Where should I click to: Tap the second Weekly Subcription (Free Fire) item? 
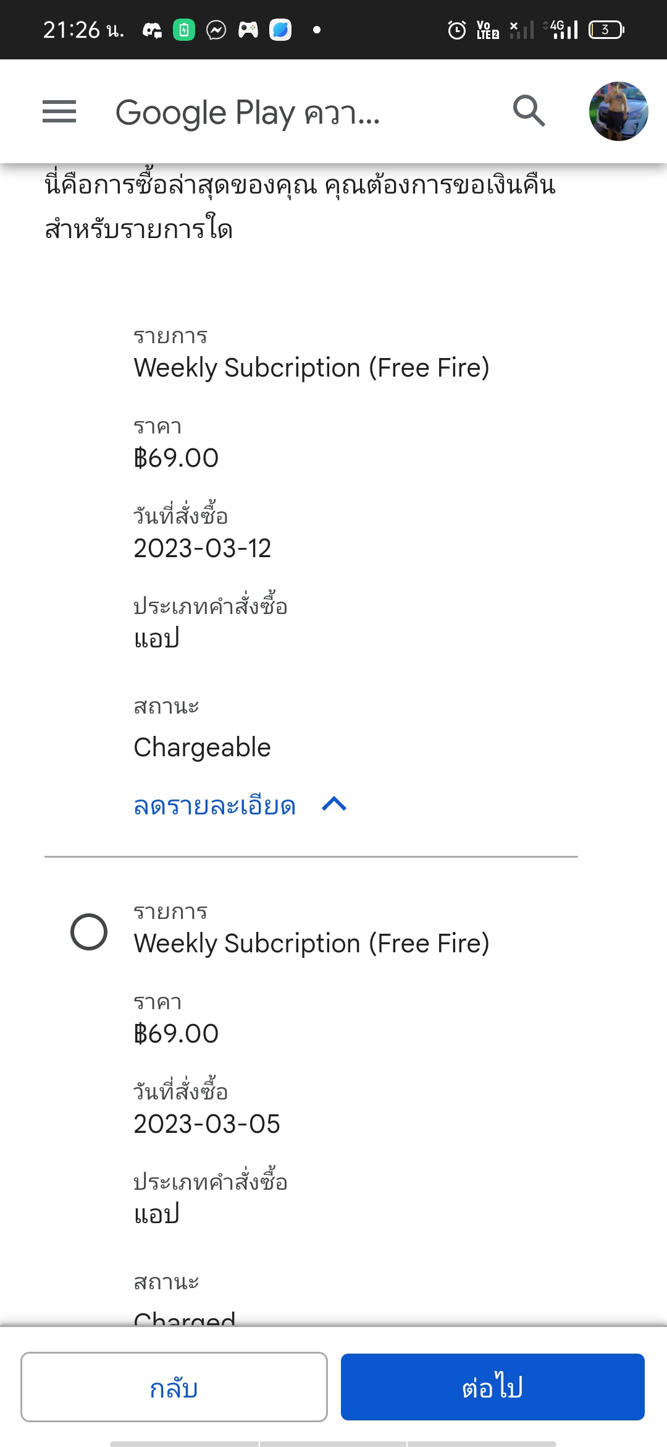pyautogui.click(x=311, y=944)
